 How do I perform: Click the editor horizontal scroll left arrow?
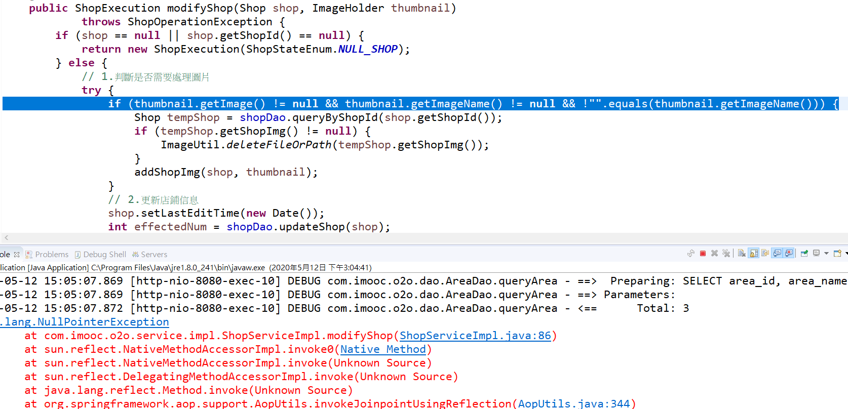[x=6, y=237]
